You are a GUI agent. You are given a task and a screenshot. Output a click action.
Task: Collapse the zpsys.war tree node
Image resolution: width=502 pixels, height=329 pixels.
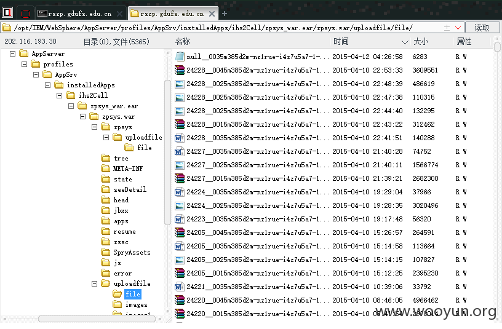click(82, 116)
